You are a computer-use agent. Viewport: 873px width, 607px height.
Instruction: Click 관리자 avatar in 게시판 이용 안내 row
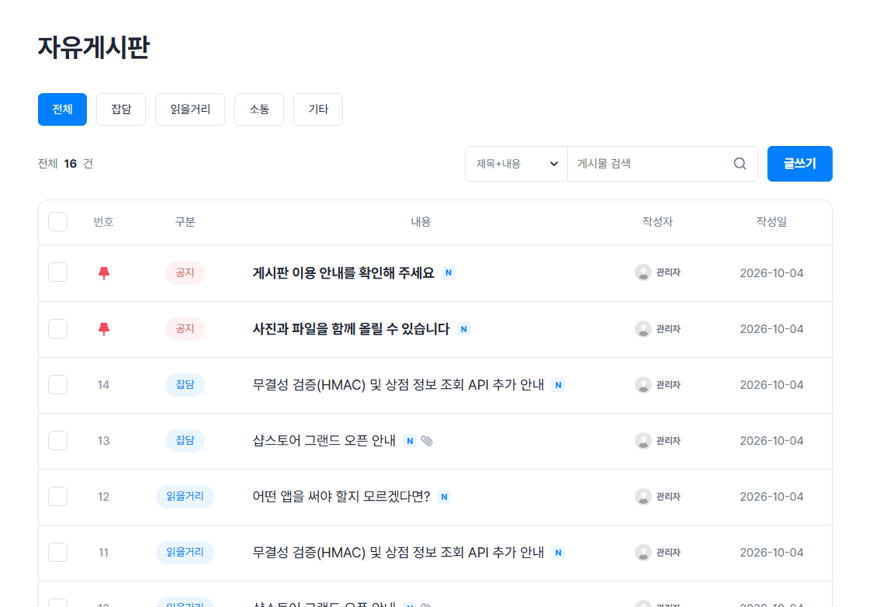(643, 273)
